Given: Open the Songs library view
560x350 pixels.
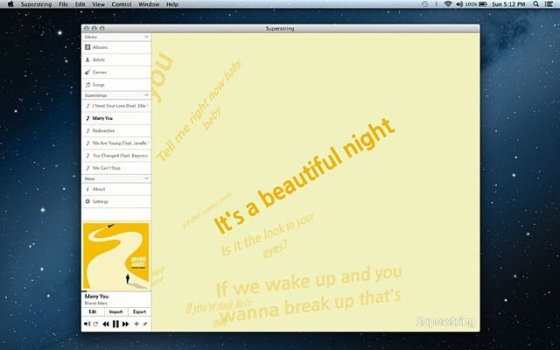Looking at the screenshot, I should (x=116, y=85).
